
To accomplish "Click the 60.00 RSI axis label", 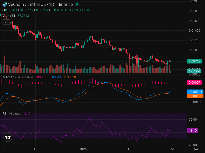I will click(193, 120).
